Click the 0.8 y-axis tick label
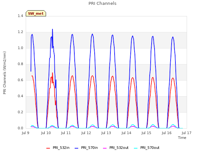 20,64
